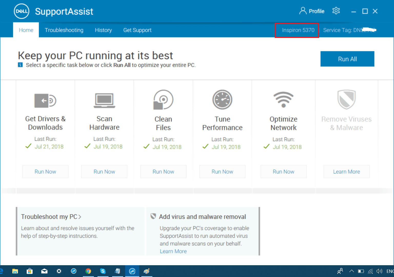Image resolution: width=394 pixels, height=277 pixels.
Task: Click the Profile label
Action: 317,11
